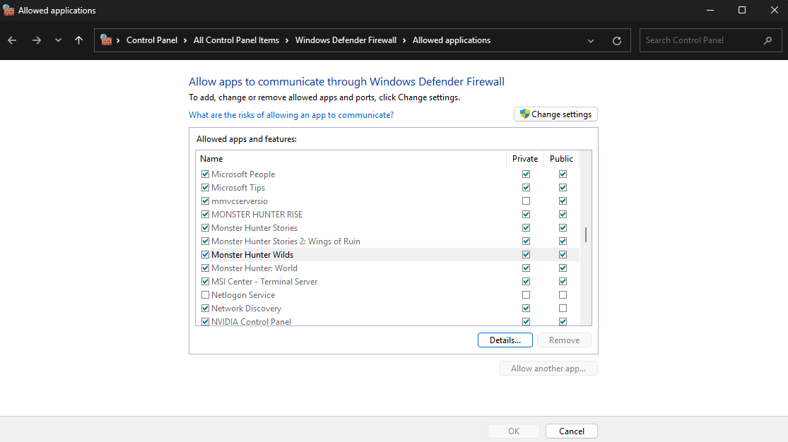Open Details for the selected app
Image resolution: width=788 pixels, height=442 pixels.
pos(505,340)
